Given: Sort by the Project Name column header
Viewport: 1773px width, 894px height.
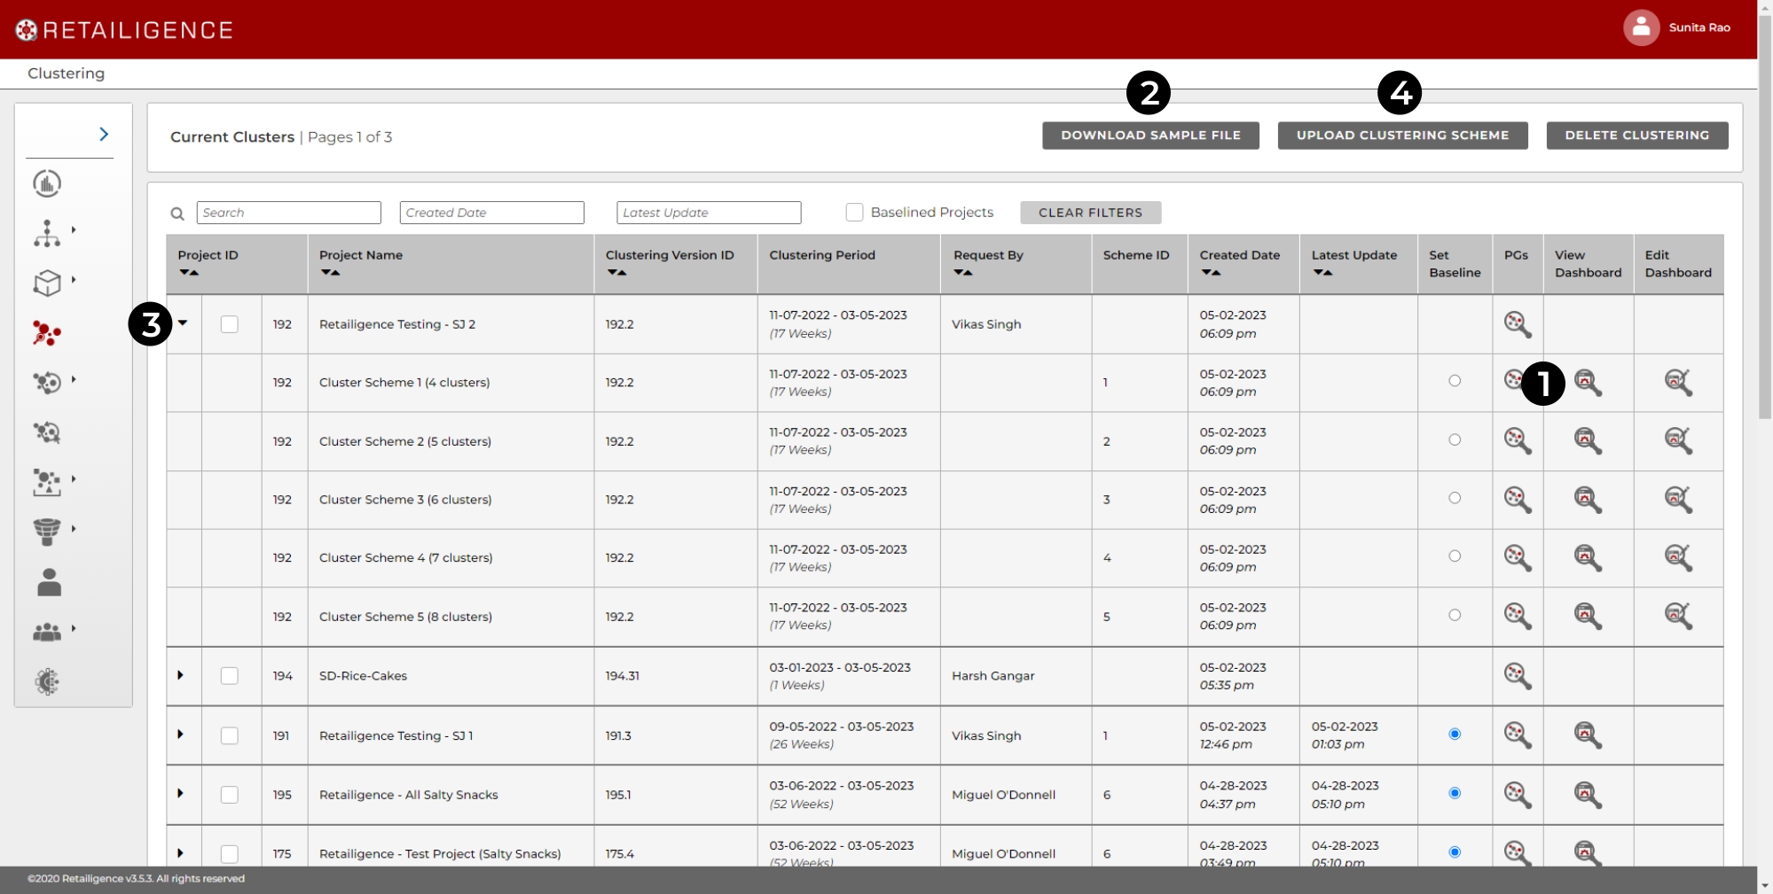Looking at the screenshot, I should pyautogui.click(x=330, y=273).
